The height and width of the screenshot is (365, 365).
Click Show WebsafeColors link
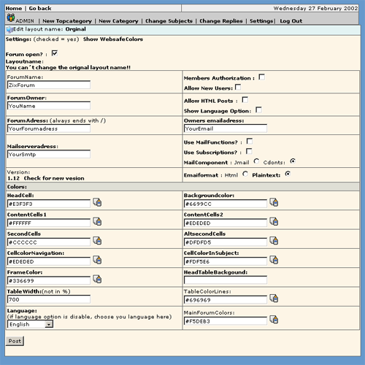point(113,39)
